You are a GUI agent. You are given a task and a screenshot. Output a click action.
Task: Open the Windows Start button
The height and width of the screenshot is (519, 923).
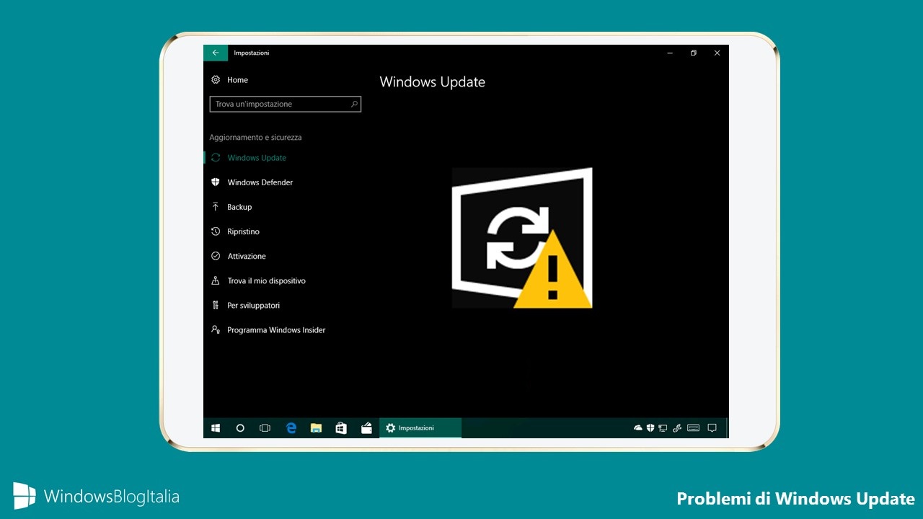point(216,428)
